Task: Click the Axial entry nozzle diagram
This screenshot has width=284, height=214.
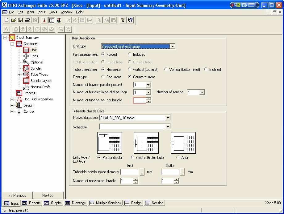Action: click(183, 143)
